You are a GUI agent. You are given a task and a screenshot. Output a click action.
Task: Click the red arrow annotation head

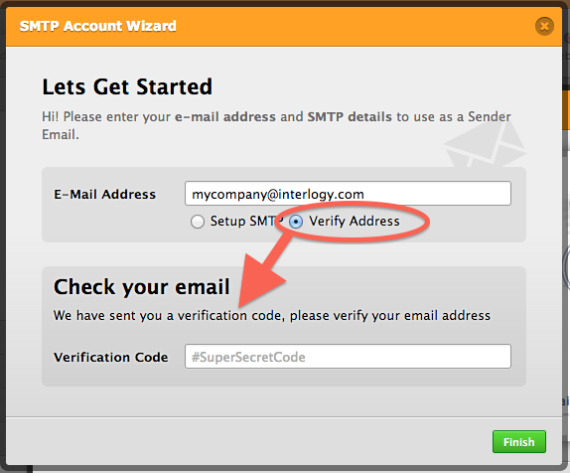point(260,280)
